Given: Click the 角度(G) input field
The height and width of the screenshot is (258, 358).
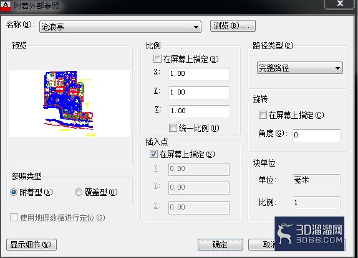Looking at the screenshot, I should coord(316,136).
